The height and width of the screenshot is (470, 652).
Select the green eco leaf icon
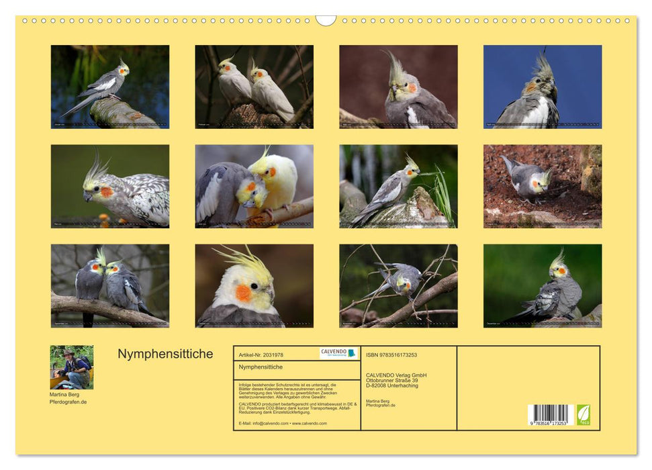[x=585, y=414]
